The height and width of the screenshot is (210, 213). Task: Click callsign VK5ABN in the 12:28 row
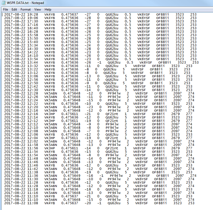(51, 93)
